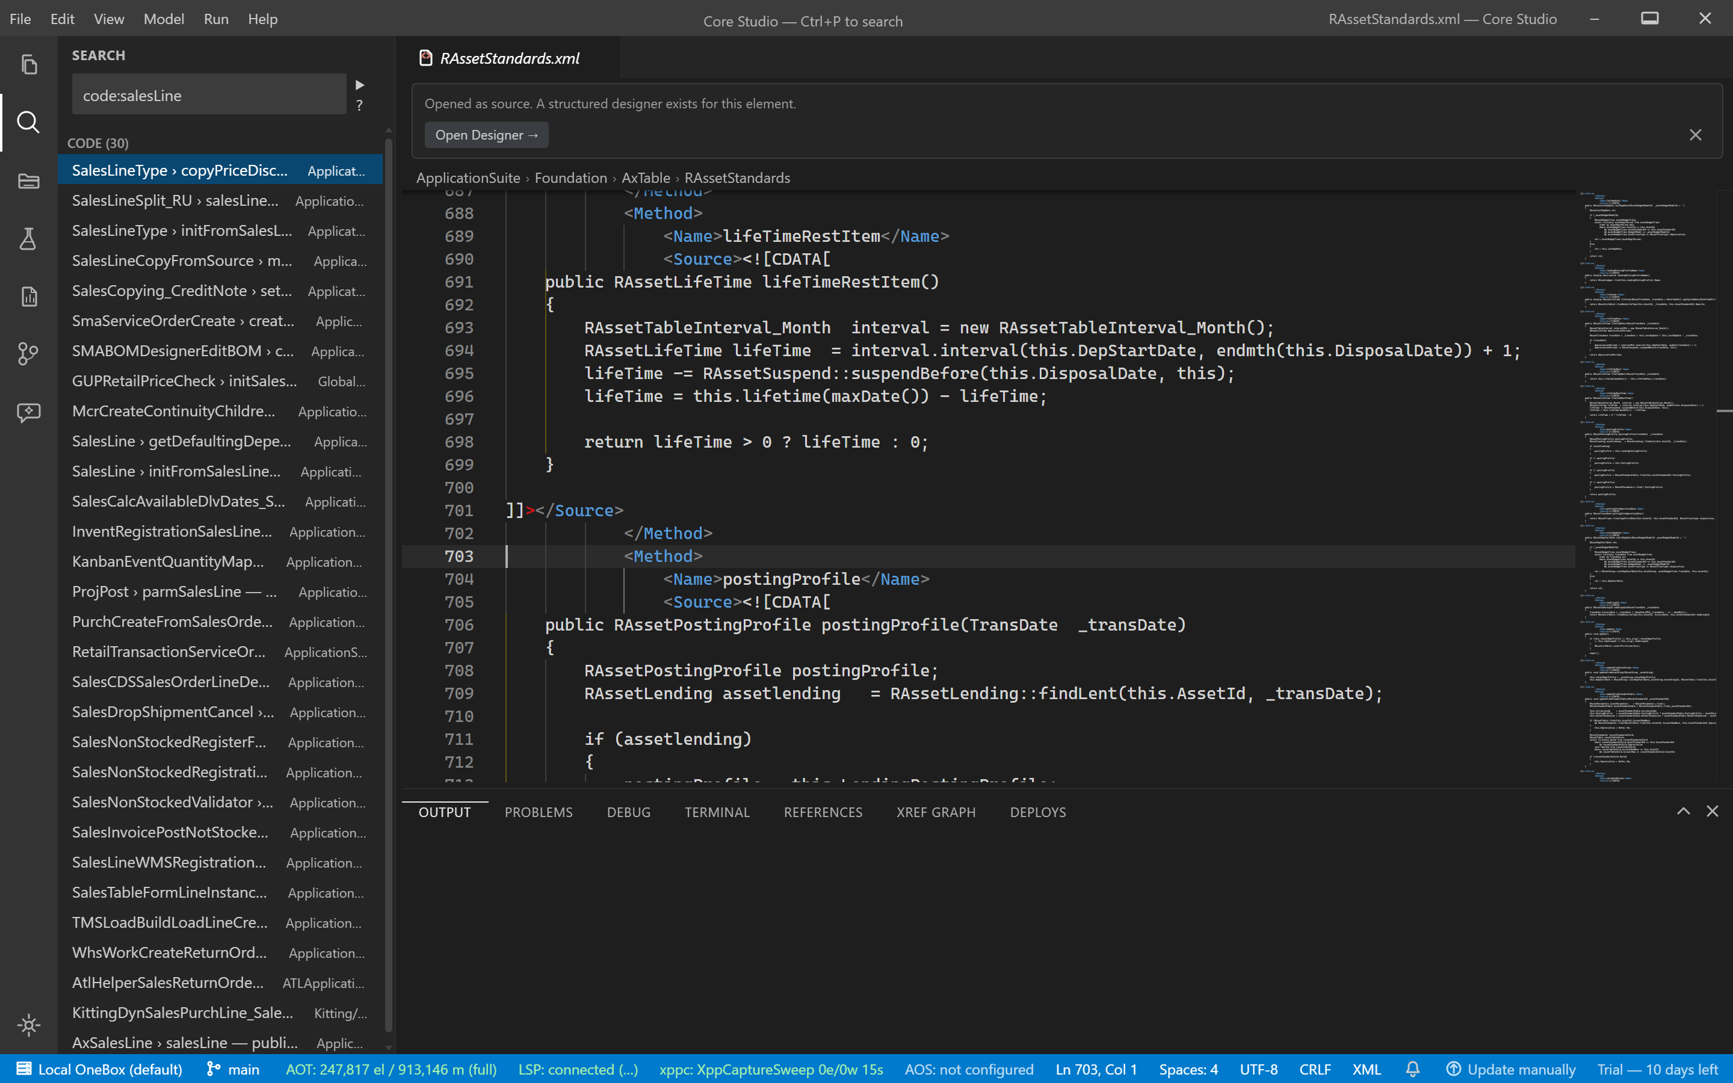This screenshot has width=1733, height=1083.
Task: Switch to the DEPLOYS tab
Action: (1037, 812)
